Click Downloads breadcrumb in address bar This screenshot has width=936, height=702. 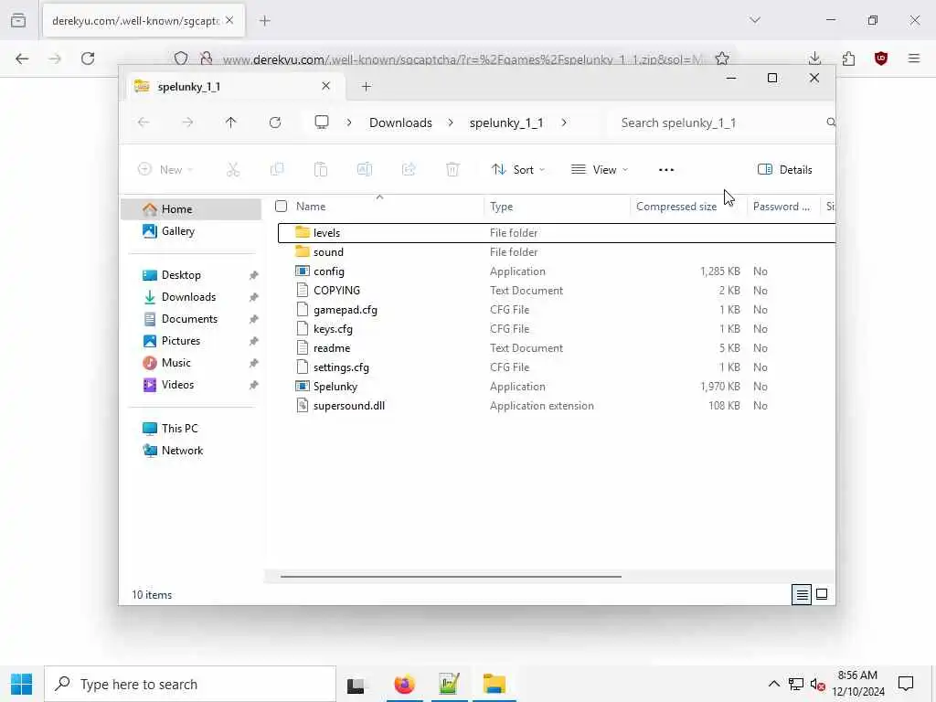(x=400, y=122)
